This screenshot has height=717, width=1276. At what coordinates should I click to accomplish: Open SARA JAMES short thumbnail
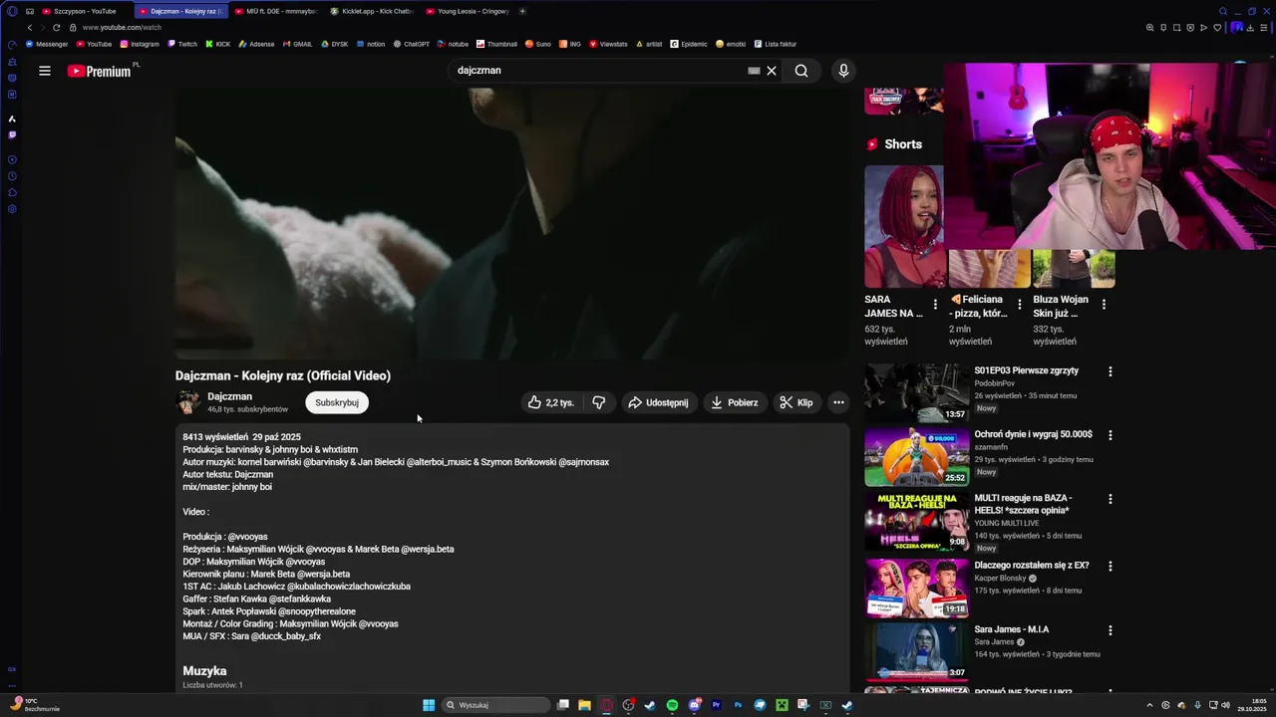pyautogui.click(x=904, y=226)
